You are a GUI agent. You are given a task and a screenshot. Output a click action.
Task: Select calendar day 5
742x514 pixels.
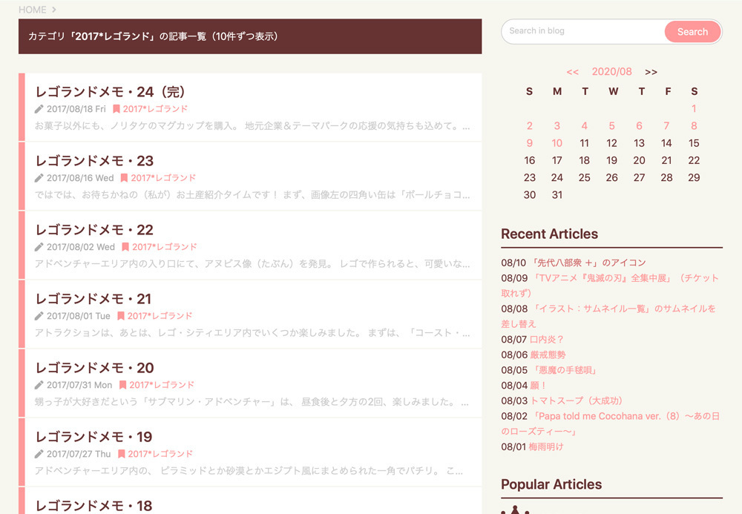612,126
